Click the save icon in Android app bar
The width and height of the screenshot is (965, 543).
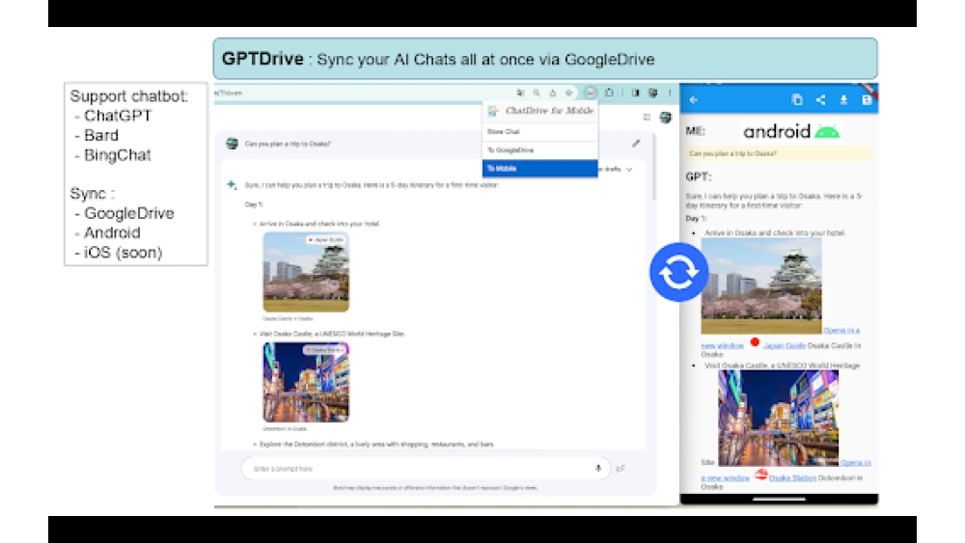867,99
